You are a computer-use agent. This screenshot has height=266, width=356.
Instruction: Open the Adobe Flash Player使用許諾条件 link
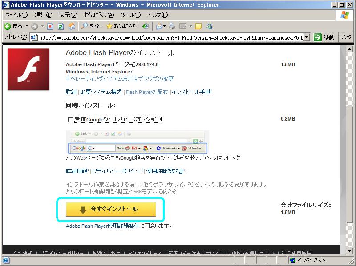(103, 226)
